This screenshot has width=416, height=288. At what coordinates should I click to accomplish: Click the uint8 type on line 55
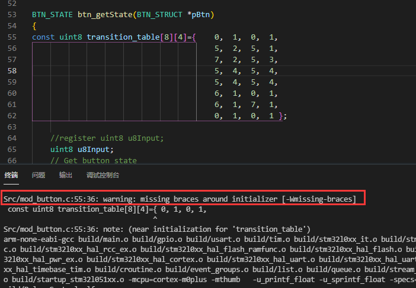(x=71, y=37)
